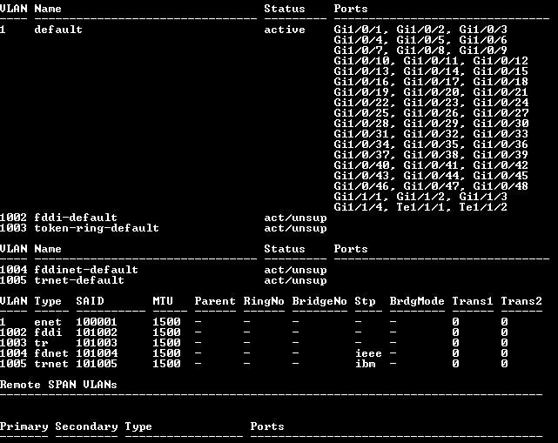Click port Gi1/0/20

coord(431,92)
